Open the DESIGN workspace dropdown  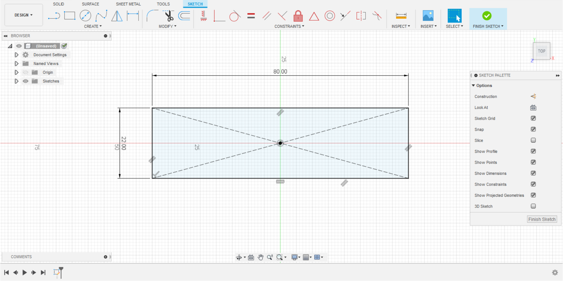point(24,15)
